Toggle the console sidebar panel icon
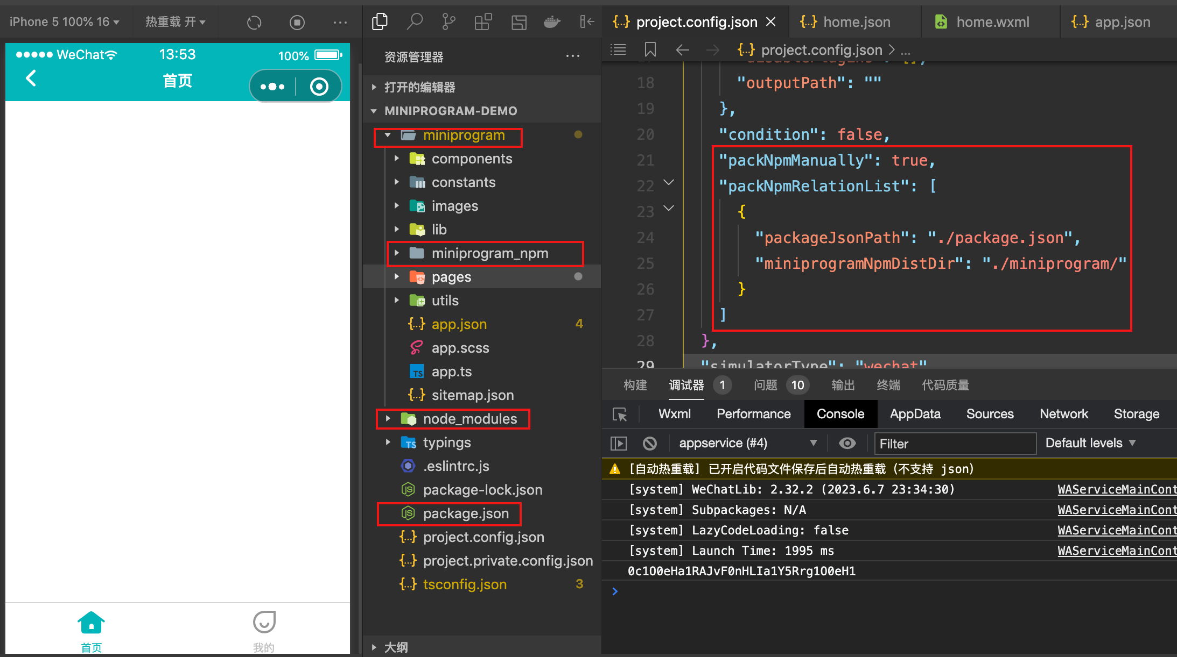The image size is (1177, 657). click(619, 444)
